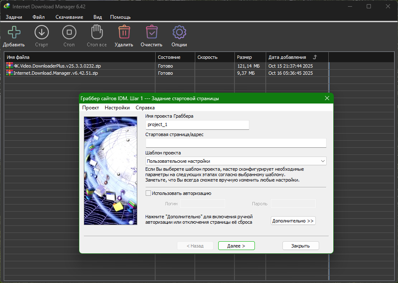
Task: Click the Далее > button
Action: 236,246
